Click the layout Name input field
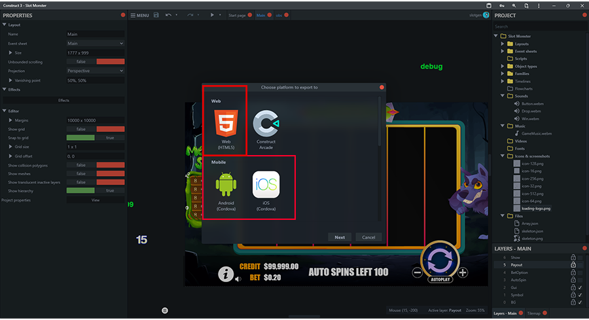Image resolution: width=589 pixels, height=320 pixels. [96, 34]
